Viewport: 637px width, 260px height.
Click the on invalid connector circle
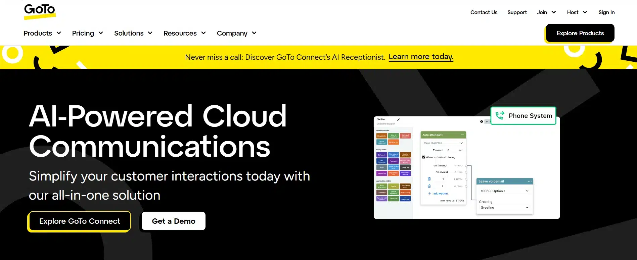click(x=466, y=172)
